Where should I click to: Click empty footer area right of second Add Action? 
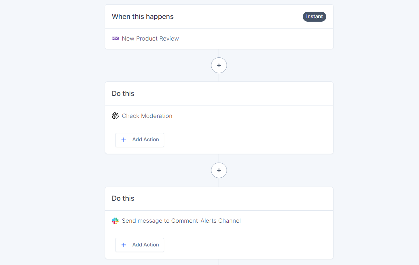coord(248,245)
